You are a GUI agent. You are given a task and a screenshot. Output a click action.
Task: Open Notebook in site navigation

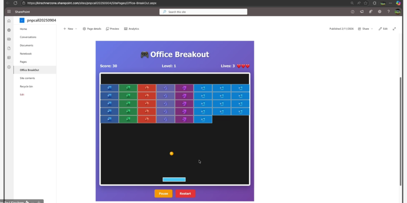click(x=26, y=54)
